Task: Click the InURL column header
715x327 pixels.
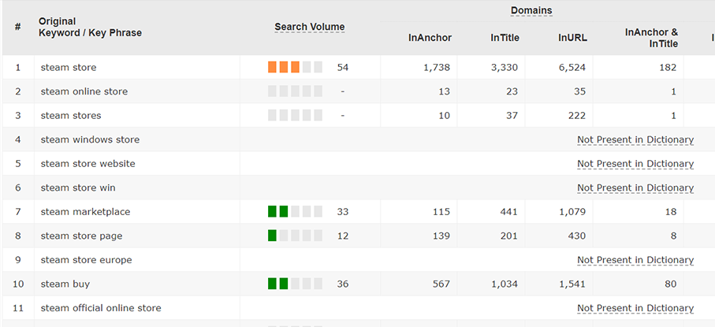Action: (572, 38)
